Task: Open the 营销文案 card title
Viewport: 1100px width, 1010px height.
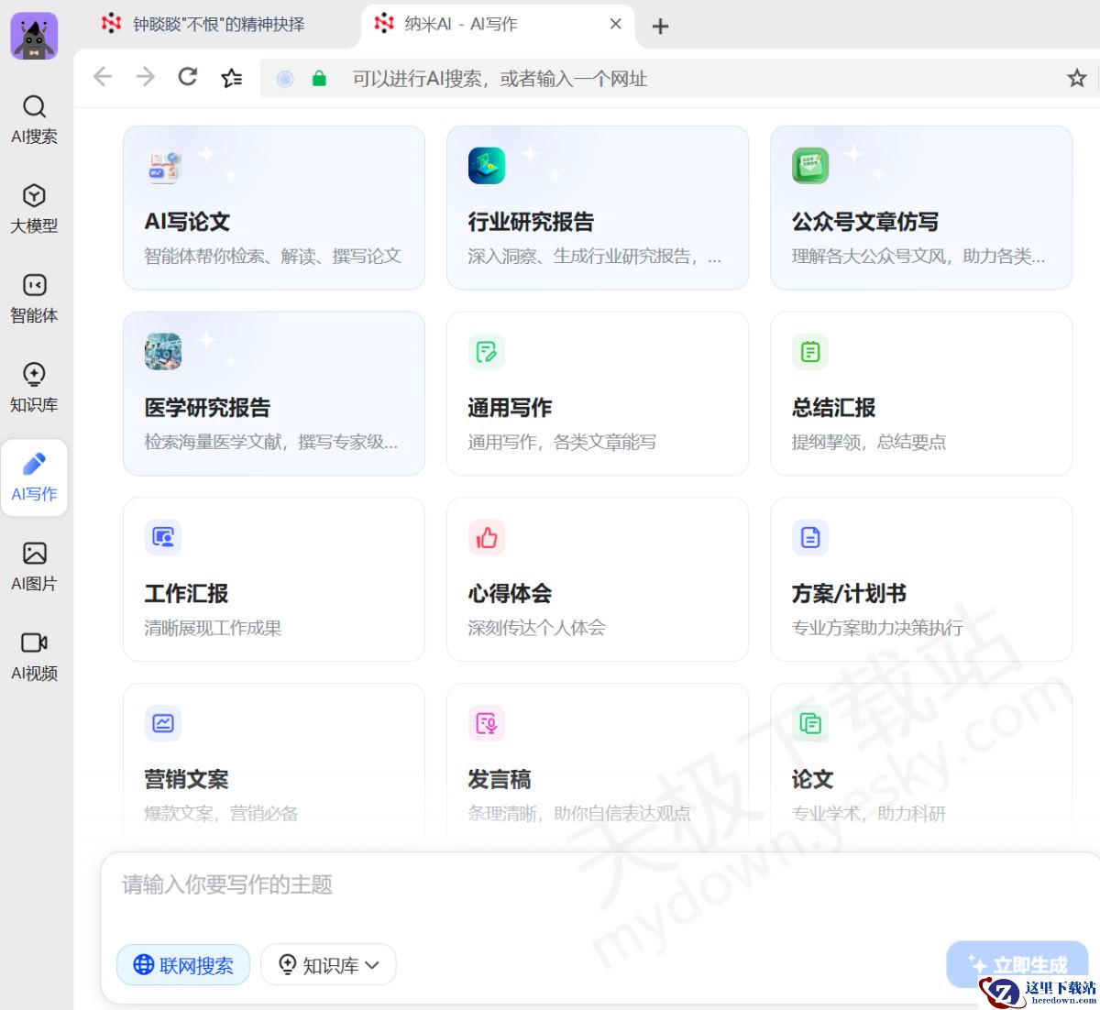Action: pos(186,780)
